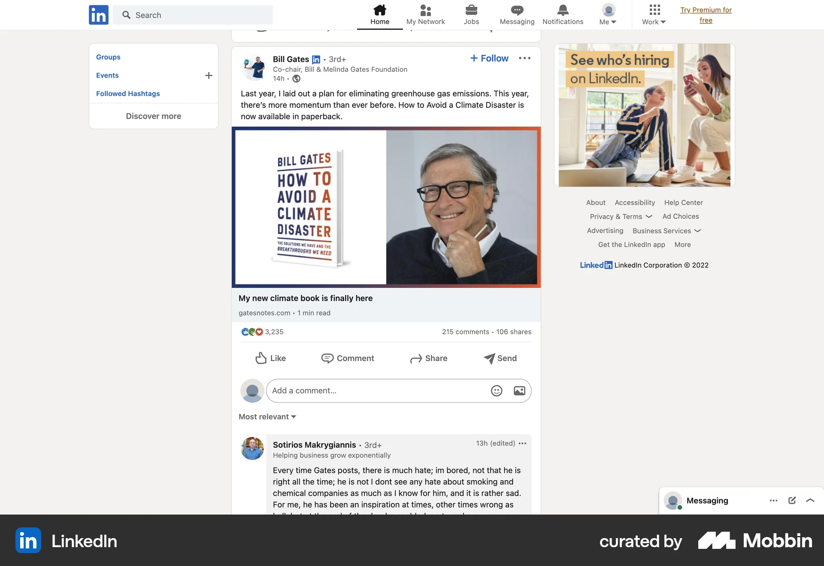Click the Try Premium for free link
Screen dimensions: 824x566
coord(706,15)
